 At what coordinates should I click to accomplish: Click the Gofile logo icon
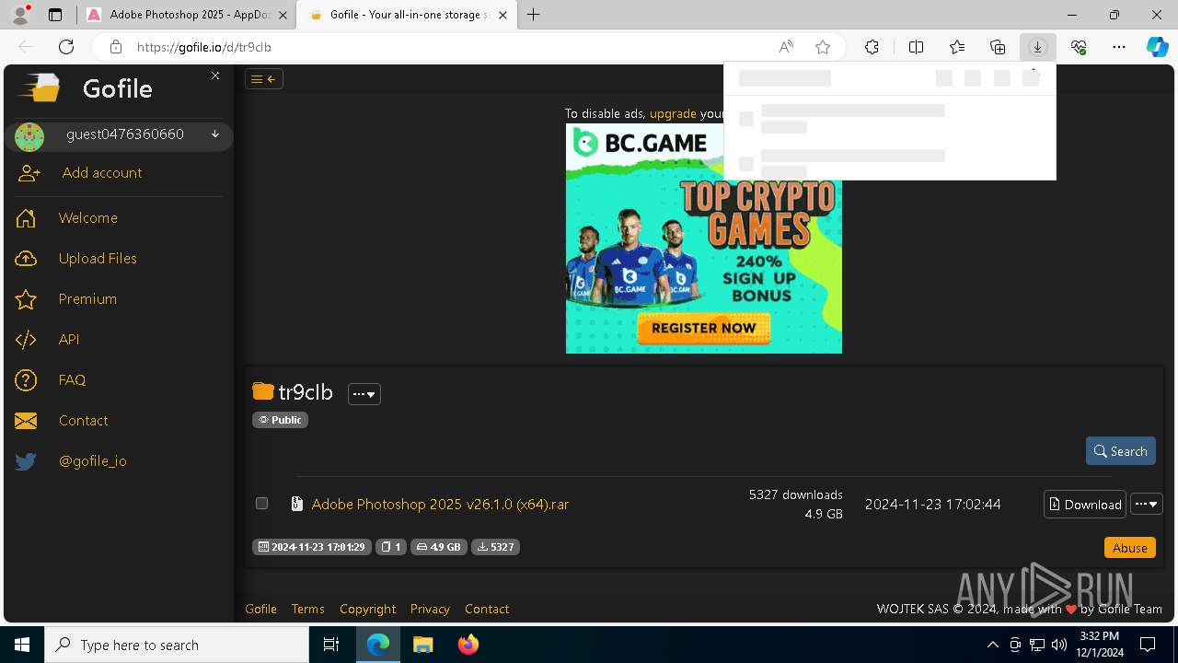[x=39, y=88]
